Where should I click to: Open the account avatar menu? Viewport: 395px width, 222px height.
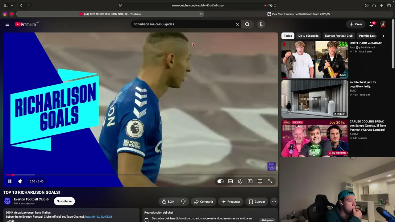(x=383, y=24)
